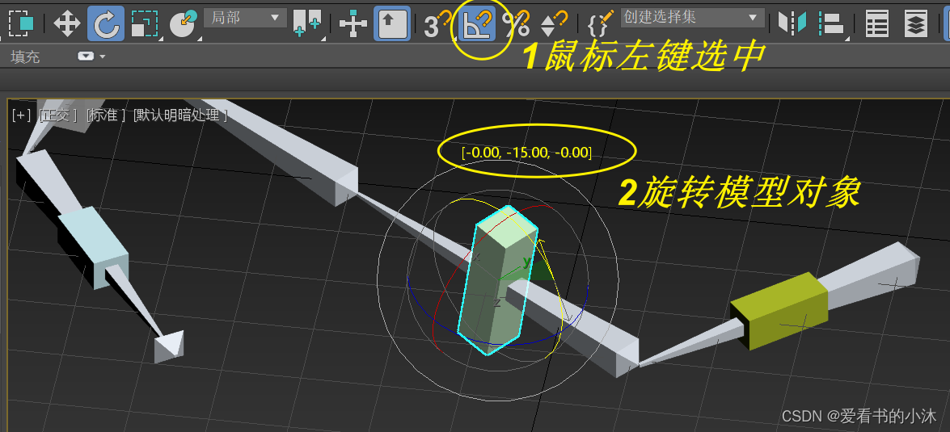Open the [+] viewport general menu
Viewport: 950px width, 432px height.
[21, 115]
